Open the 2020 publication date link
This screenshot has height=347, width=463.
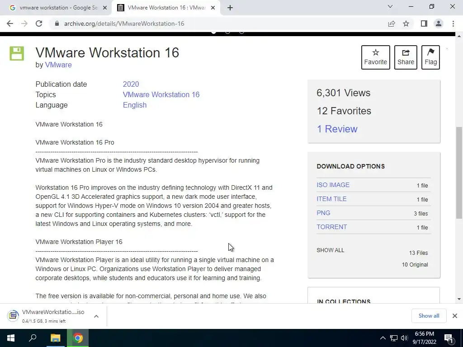pos(131,84)
